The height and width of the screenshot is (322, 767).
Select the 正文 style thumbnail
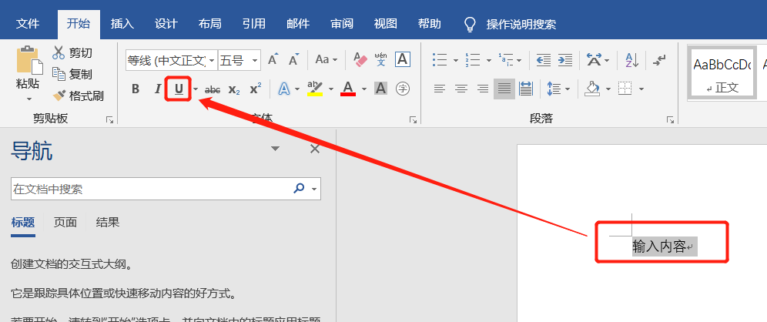pyautogui.click(x=722, y=72)
